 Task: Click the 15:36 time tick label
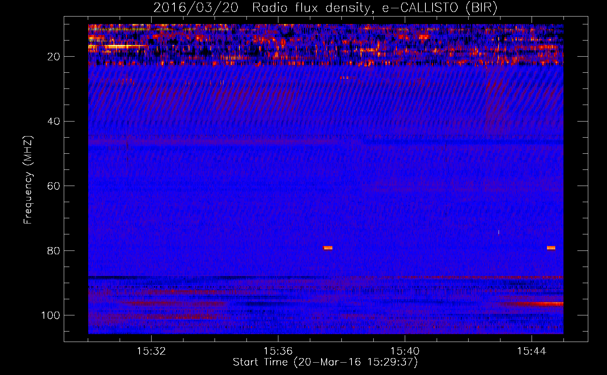pyautogui.click(x=278, y=351)
